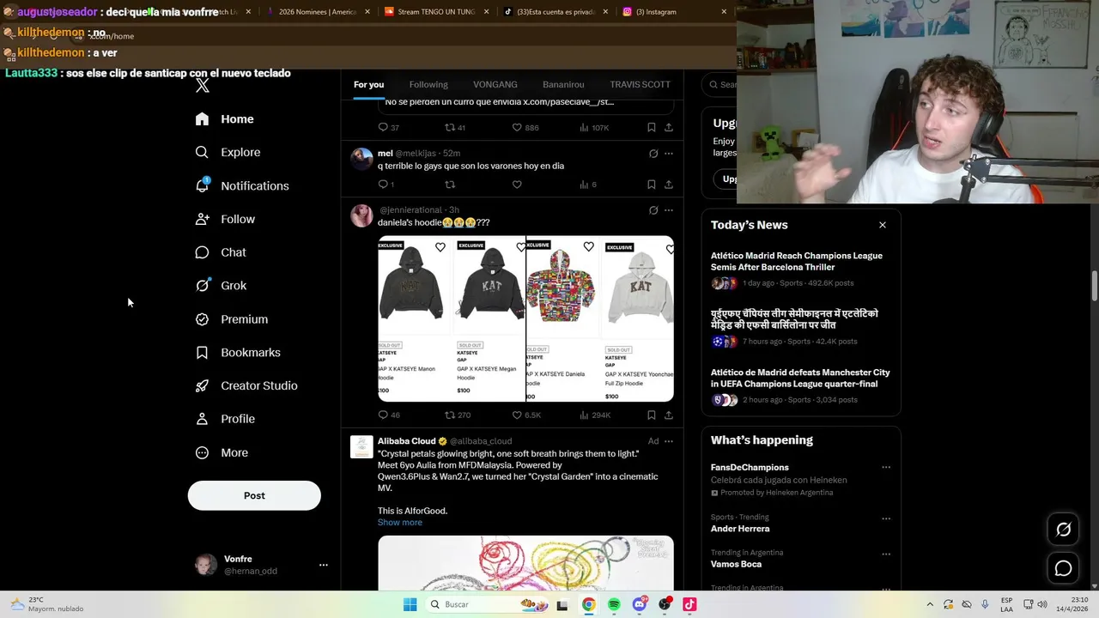
Task: Open Follow in the sidebar
Action: pos(225,219)
